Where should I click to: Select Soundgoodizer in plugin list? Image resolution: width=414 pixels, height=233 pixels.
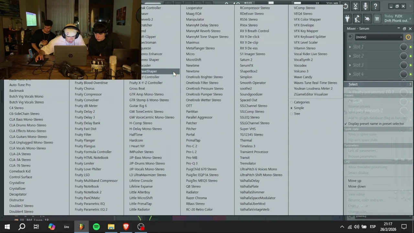[251, 94]
